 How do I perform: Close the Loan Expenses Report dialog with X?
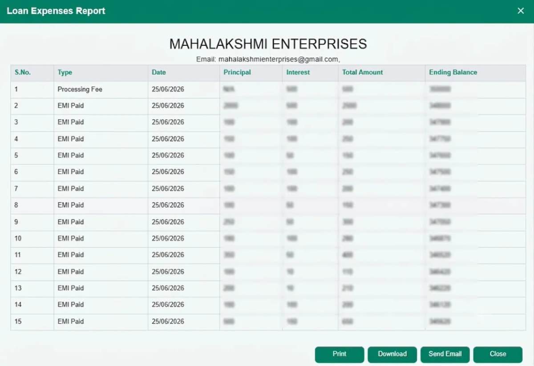coord(521,11)
